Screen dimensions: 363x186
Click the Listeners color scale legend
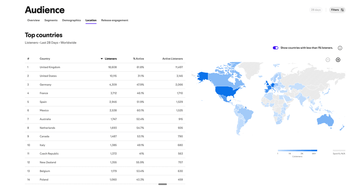(297, 150)
